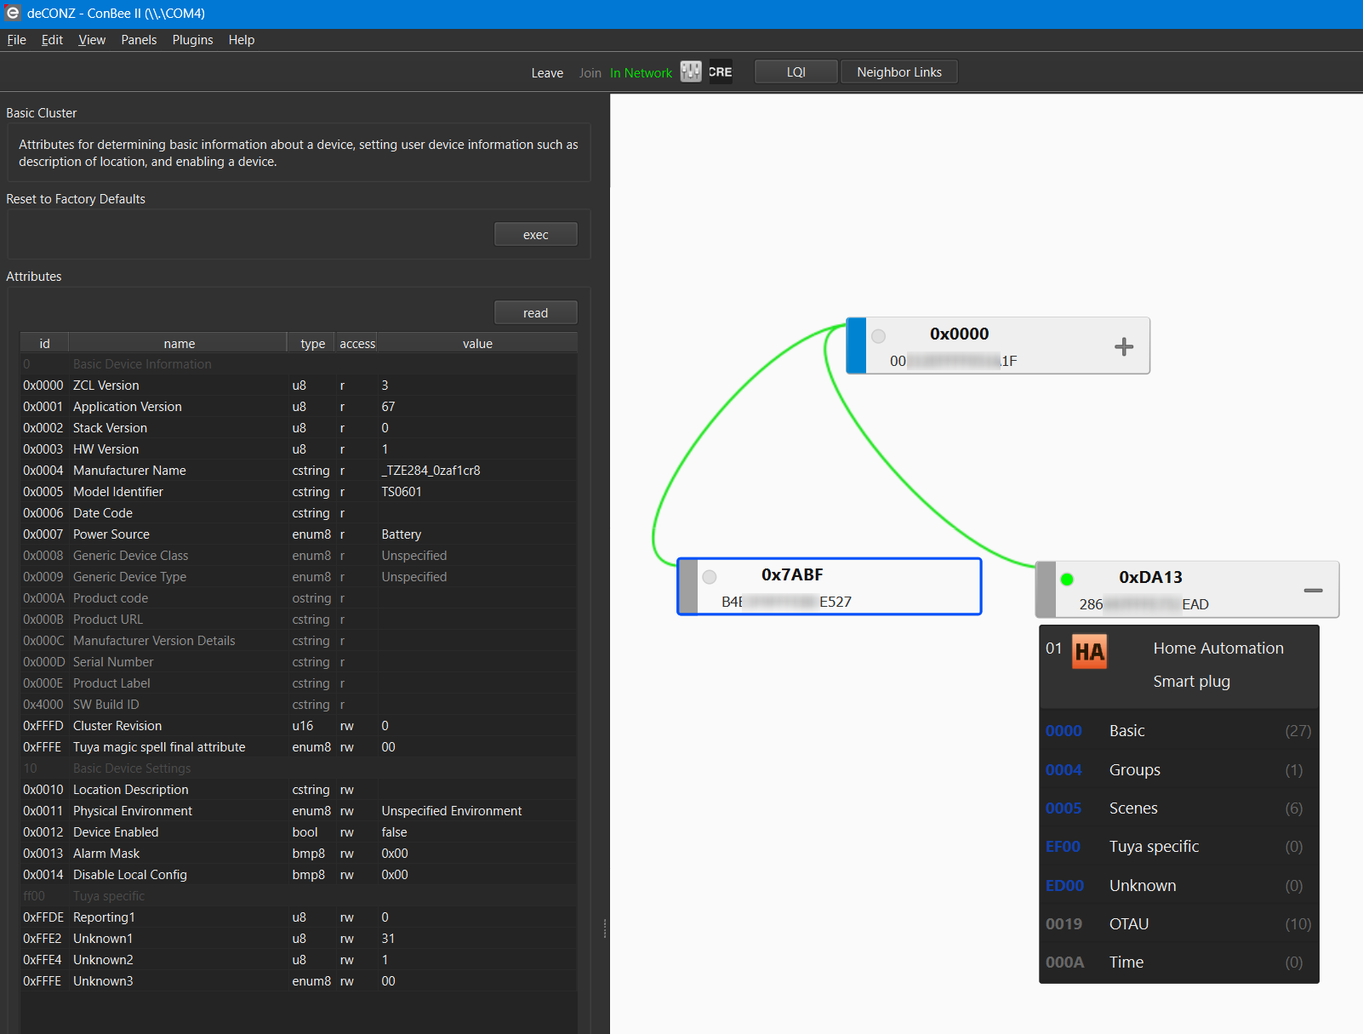Click the HA Home Automation endpoint icon
This screenshot has width=1363, height=1034.
click(x=1089, y=652)
